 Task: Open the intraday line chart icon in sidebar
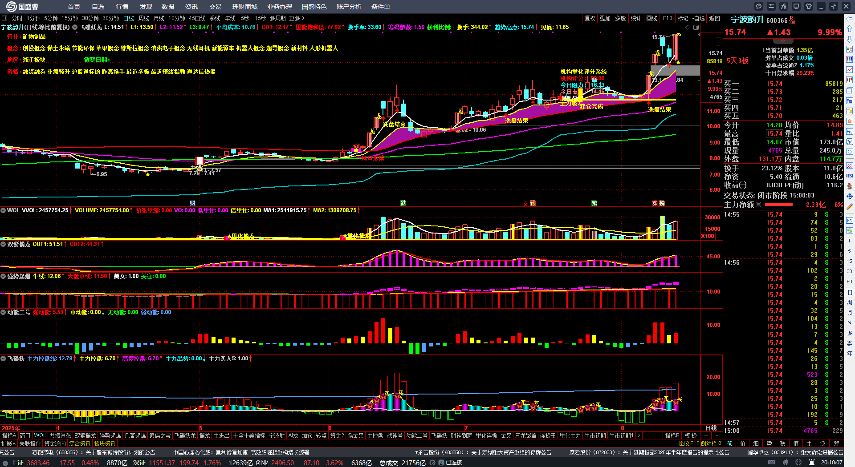850,70
